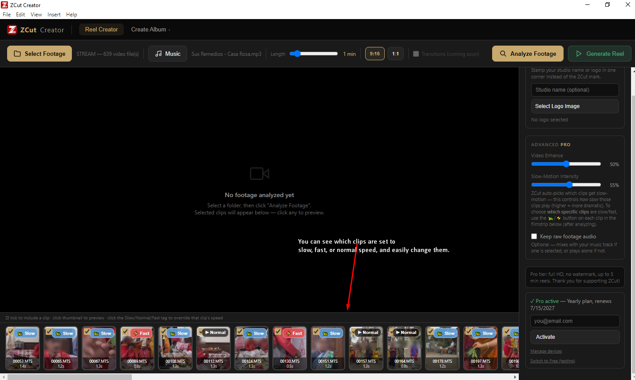Click the Transitions (coming soon) checkbox
This screenshot has height=380, width=635.
[416, 54]
